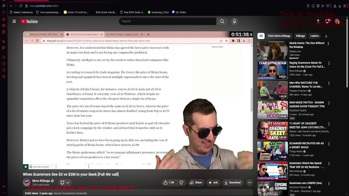Open options for WAR MODE PAYTCH video

click(x=329, y=103)
